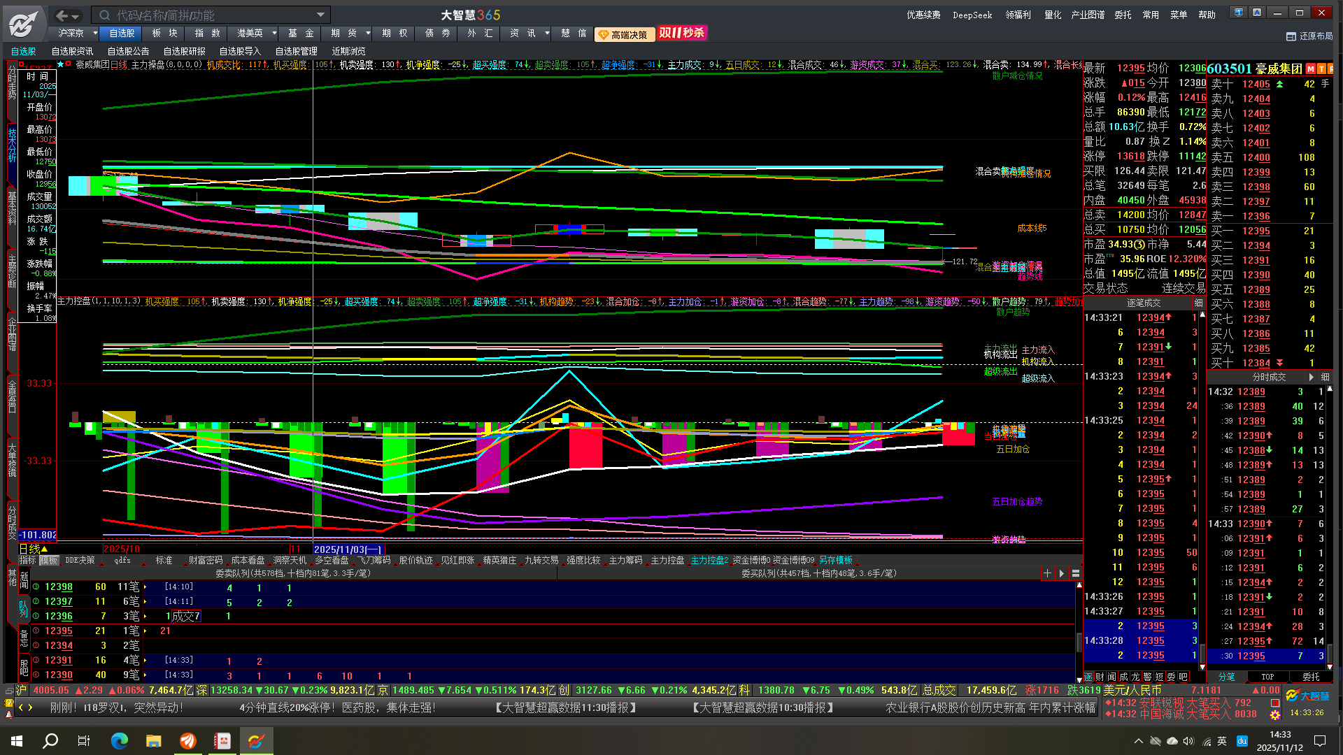1343x755 pixels.
Task: Expand the 港美英 dropdown arrow
Action: (274, 33)
